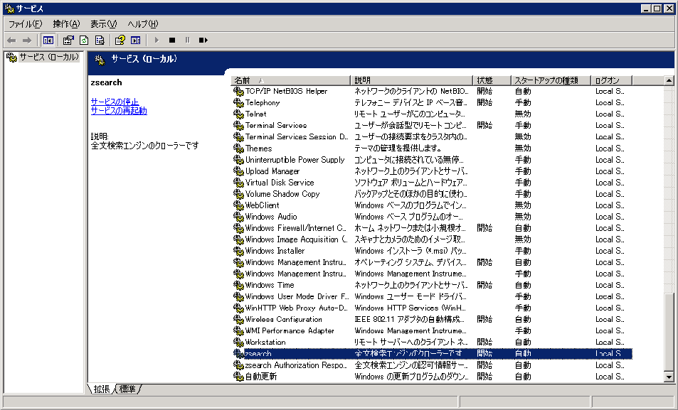Image resolution: width=678 pixels, height=410 pixels.
Task: Click the gear icon in the blue panel header
Action: [100, 60]
